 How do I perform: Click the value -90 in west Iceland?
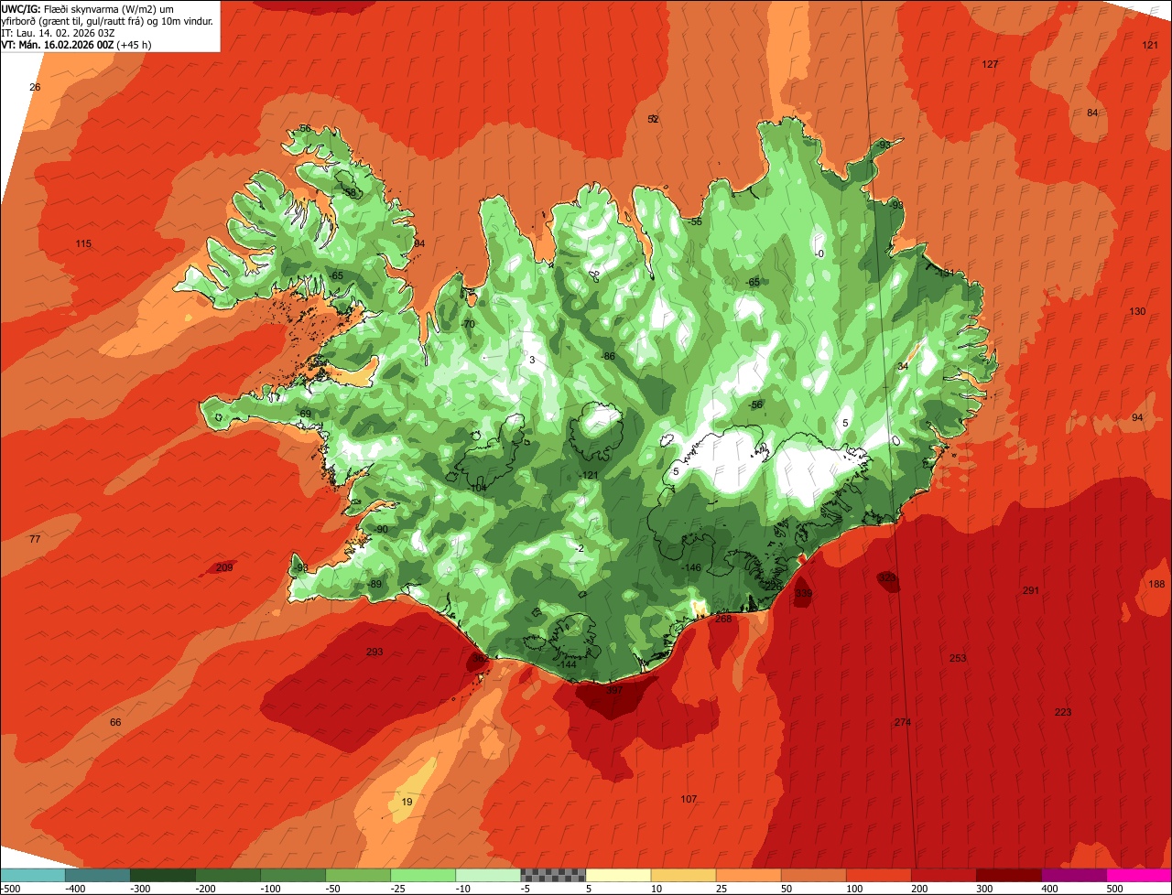[380, 529]
